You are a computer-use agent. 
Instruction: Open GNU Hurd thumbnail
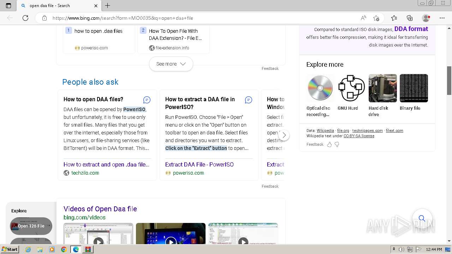(x=351, y=88)
